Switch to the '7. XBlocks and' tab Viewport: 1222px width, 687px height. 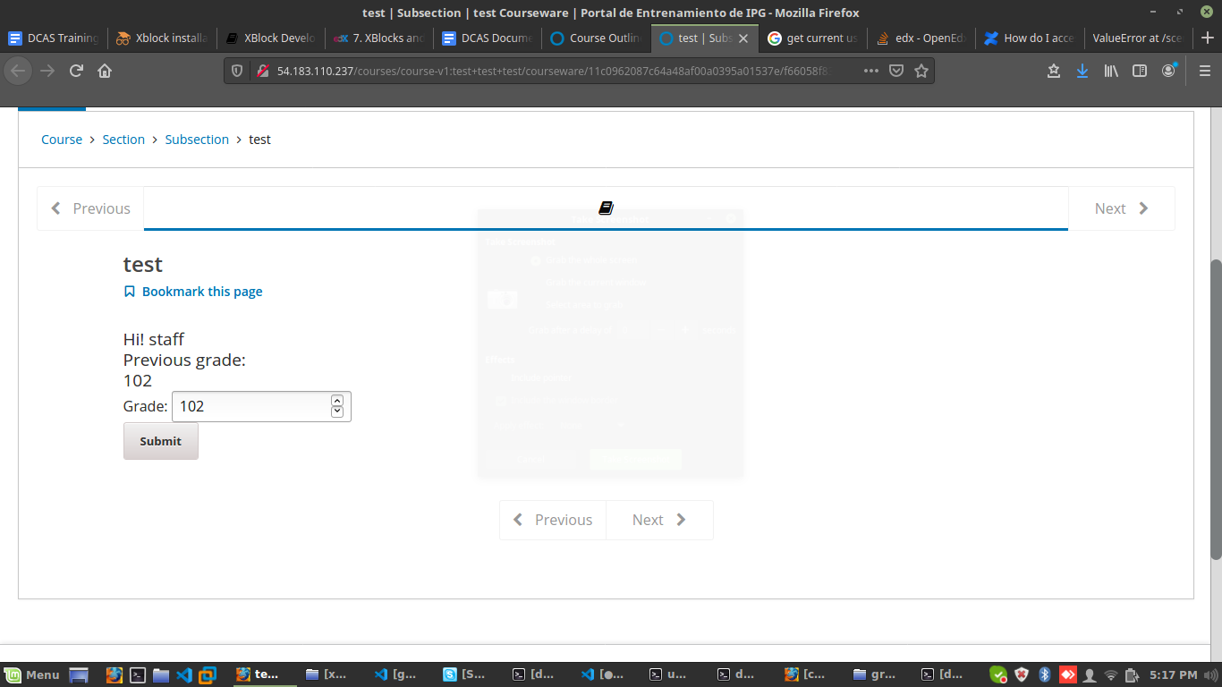point(378,38)
